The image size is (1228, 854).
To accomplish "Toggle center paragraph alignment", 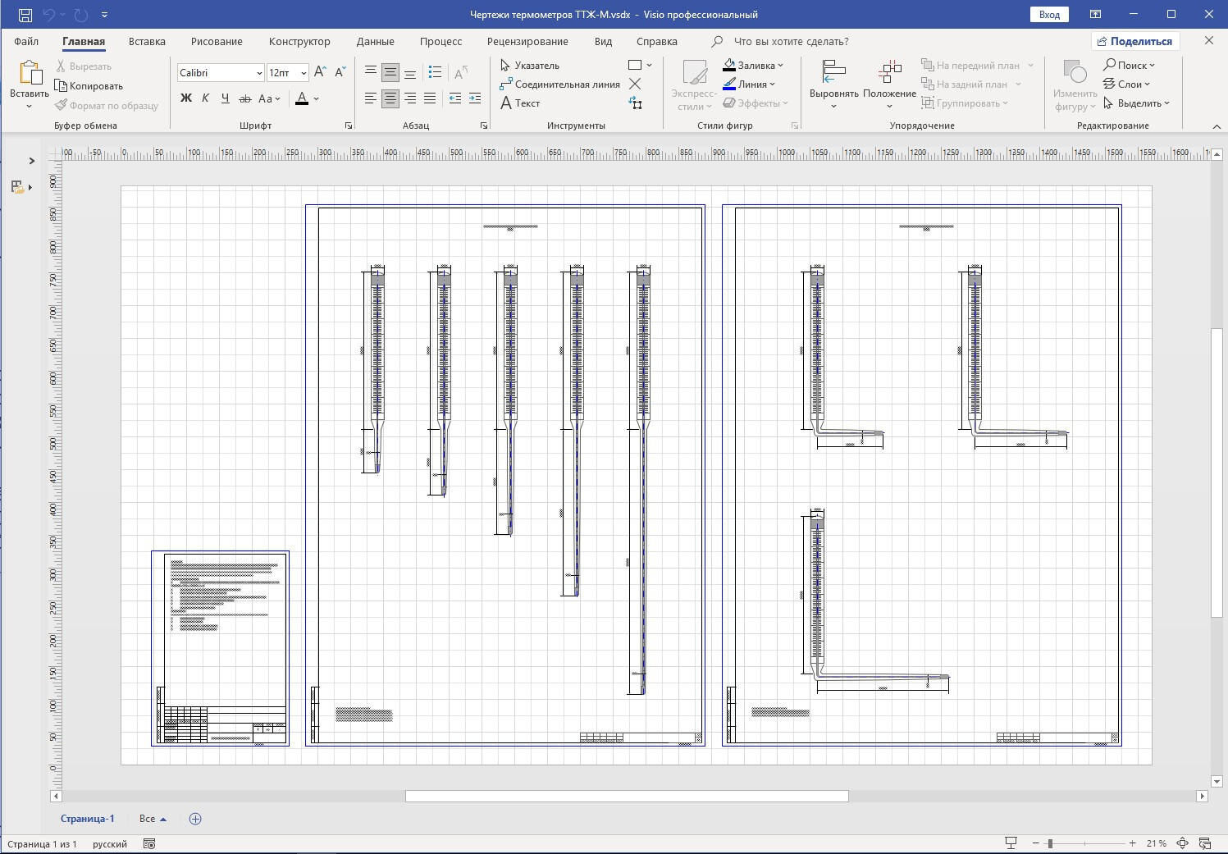I will click(x=390, y=98).
